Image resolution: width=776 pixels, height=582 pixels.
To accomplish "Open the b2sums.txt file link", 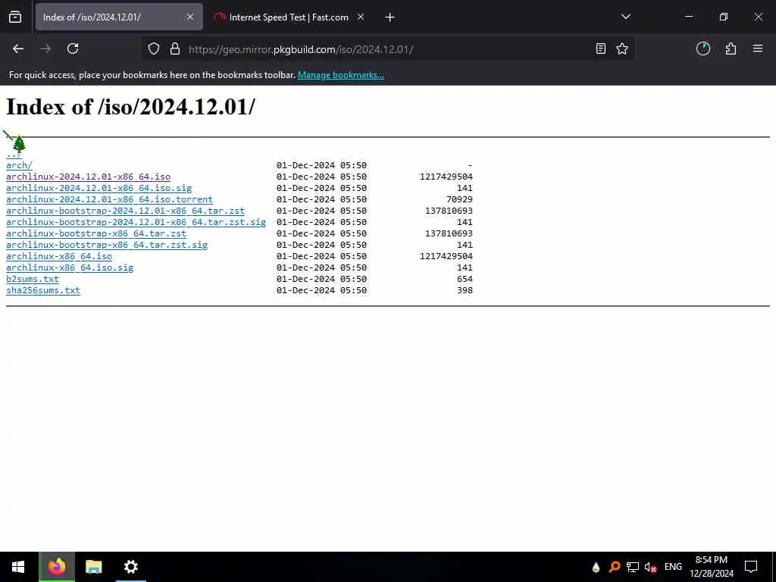I will 32,279.
